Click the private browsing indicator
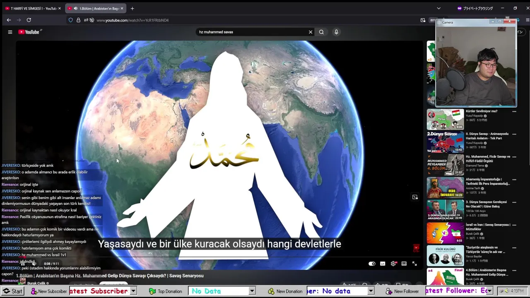This screenshot has height=298, width=530. pos(475,8)
